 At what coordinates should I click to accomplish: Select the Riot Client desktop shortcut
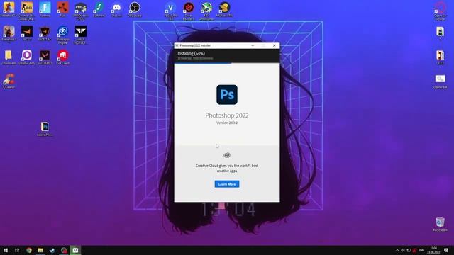[63, 57]
